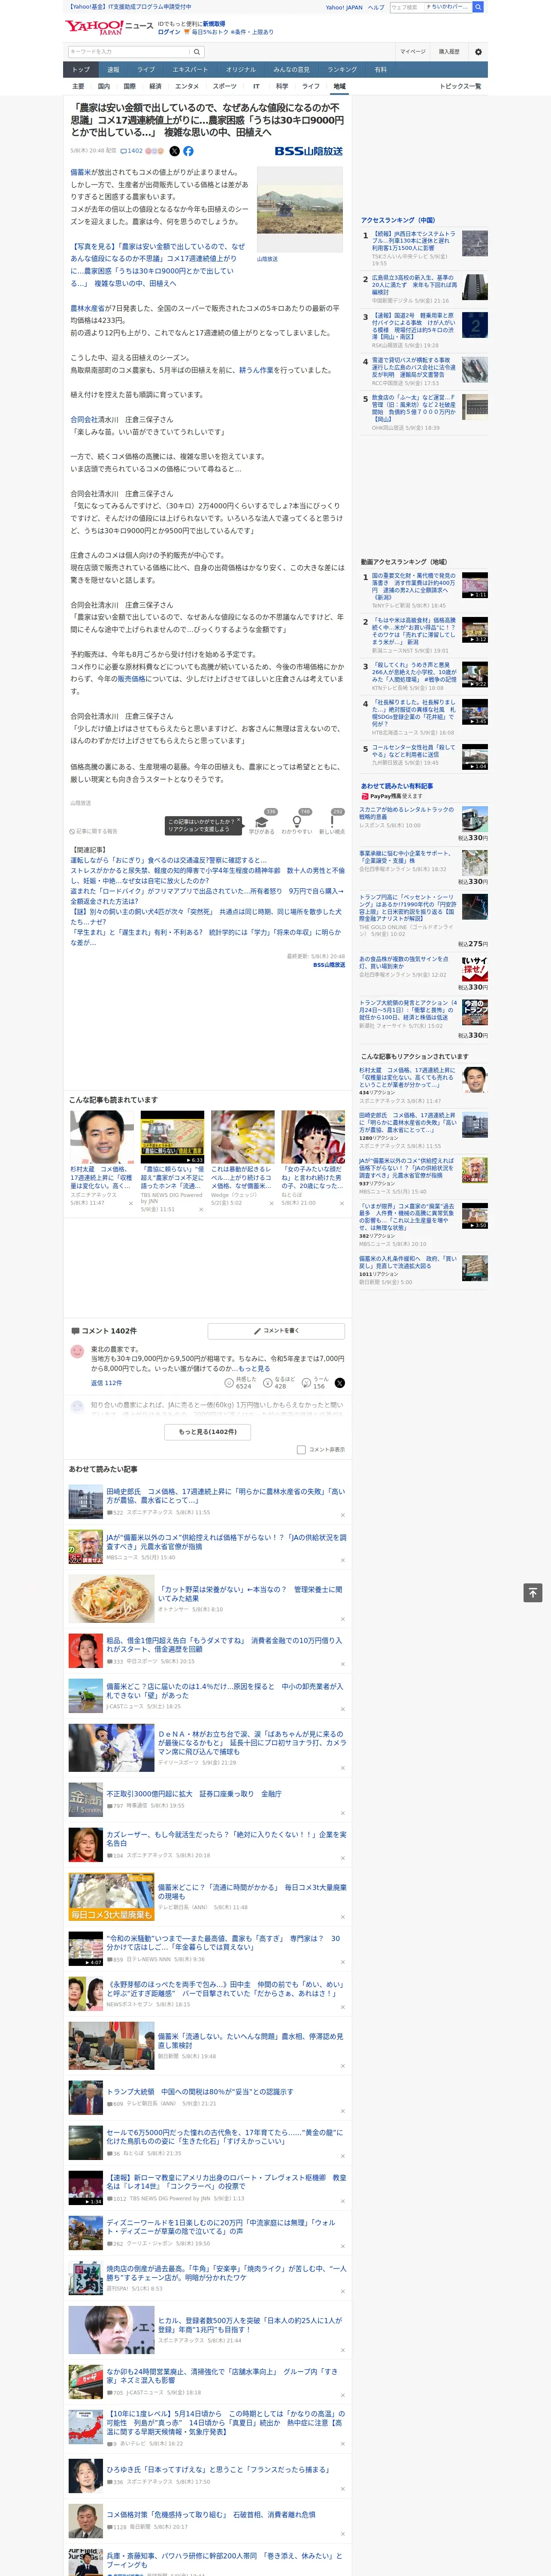
Task: Open the エキスパート tab
Action: click(x=190, y=70)
